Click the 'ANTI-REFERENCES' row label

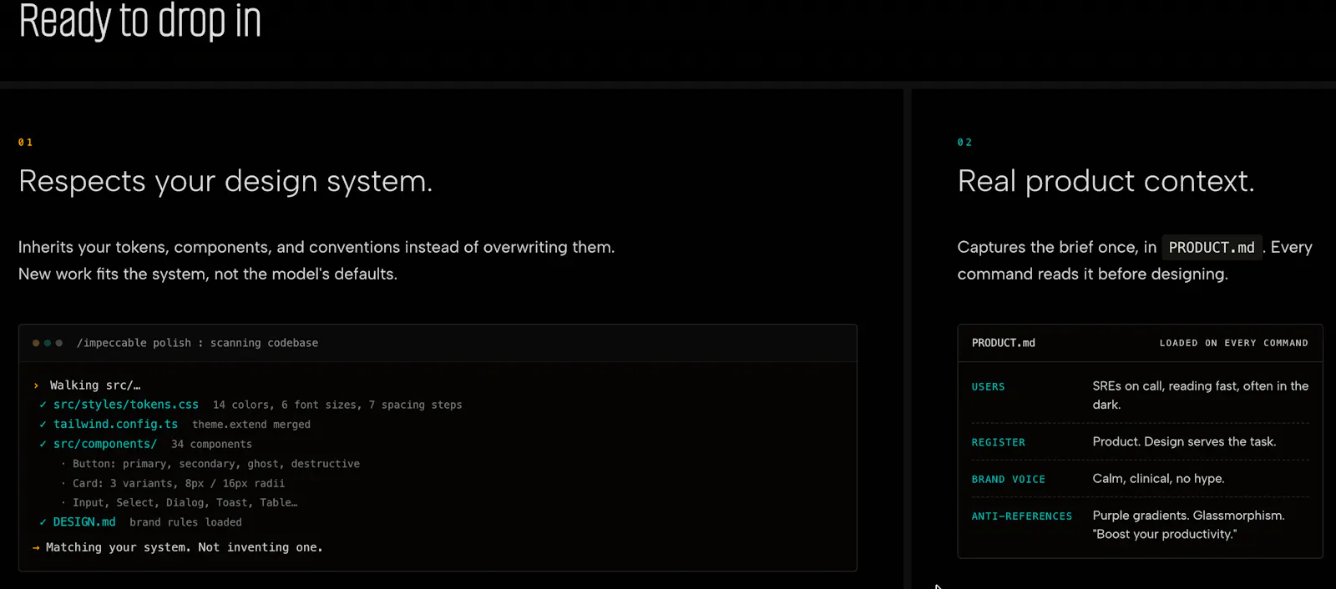click(x=1021, y=516)
